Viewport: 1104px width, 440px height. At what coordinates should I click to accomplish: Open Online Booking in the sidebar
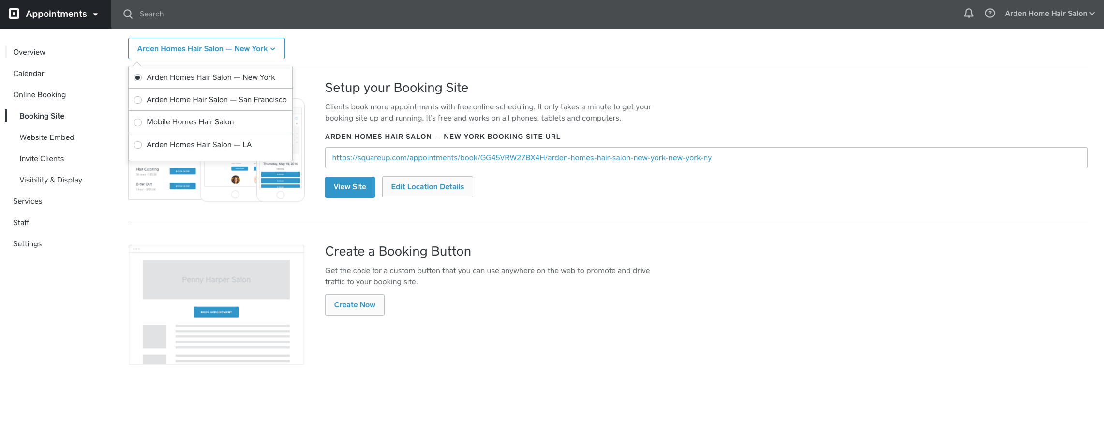(40, 95)
